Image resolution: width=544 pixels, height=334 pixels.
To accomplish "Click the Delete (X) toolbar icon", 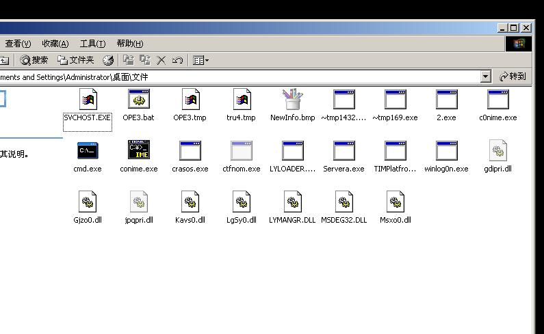I will (x=161, y=60).
